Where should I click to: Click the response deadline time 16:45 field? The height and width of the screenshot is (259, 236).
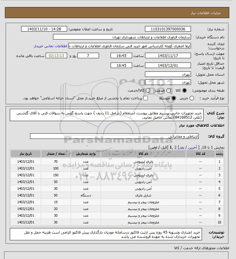pos(121,55)
